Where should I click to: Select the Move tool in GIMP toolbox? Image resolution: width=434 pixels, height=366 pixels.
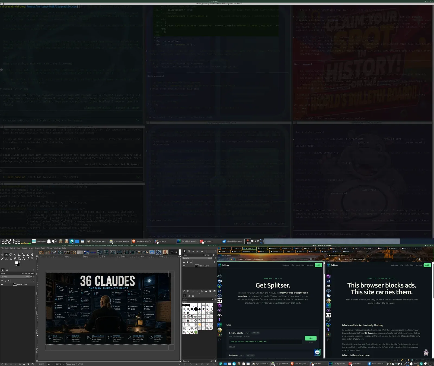(2, 255)
